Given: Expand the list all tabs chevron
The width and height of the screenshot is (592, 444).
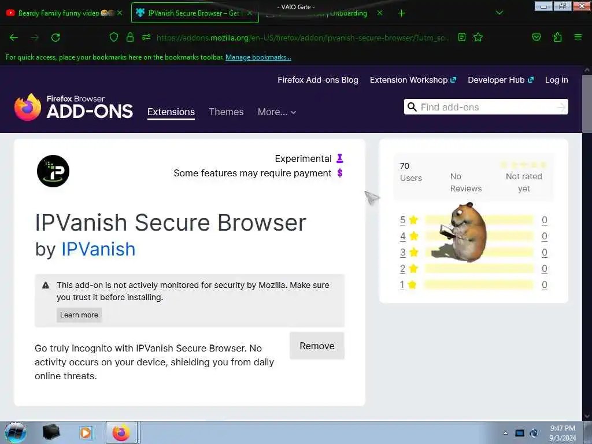Looking at the screenshot, I should 499,13.
